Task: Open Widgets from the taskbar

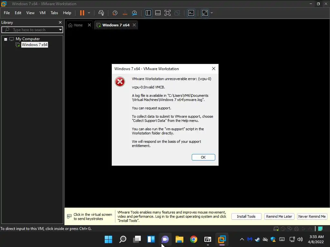Action: pos(151,239)
